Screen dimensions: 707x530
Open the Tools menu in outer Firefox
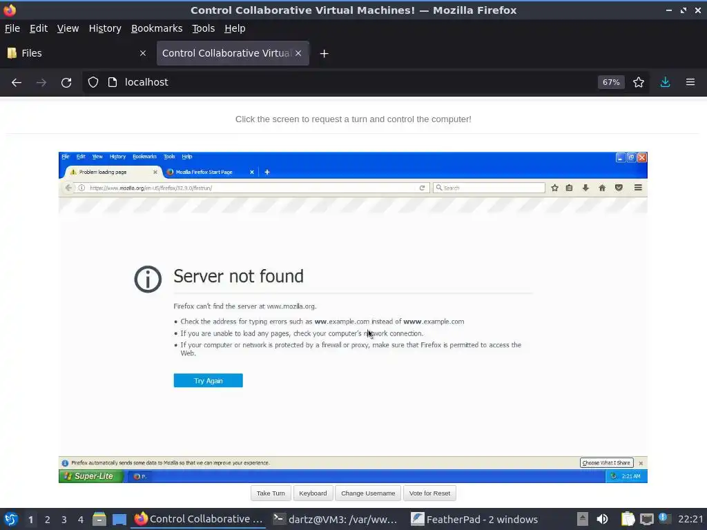click(x=204, y=28)
